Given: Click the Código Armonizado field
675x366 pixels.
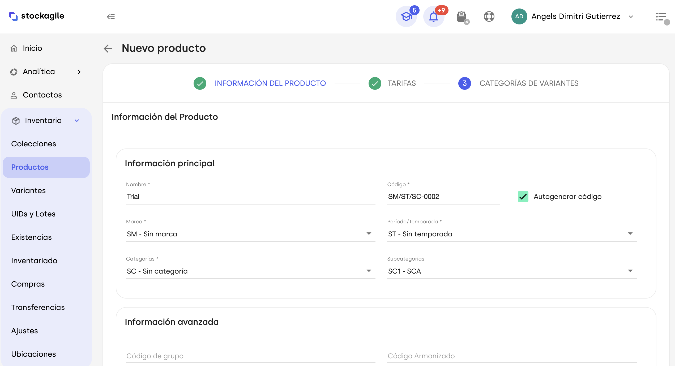Looking at the screenshot, I should (x=512, y=356).
